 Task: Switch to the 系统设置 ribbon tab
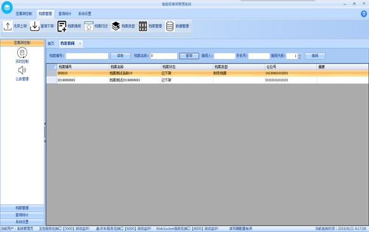(x=84, y=13)
